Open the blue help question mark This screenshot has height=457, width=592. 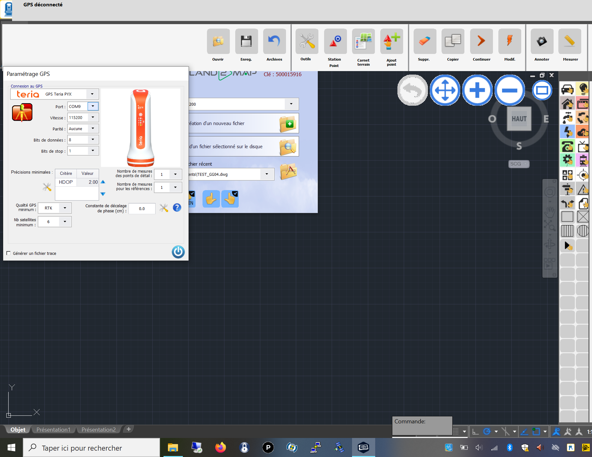click(177, 208)
